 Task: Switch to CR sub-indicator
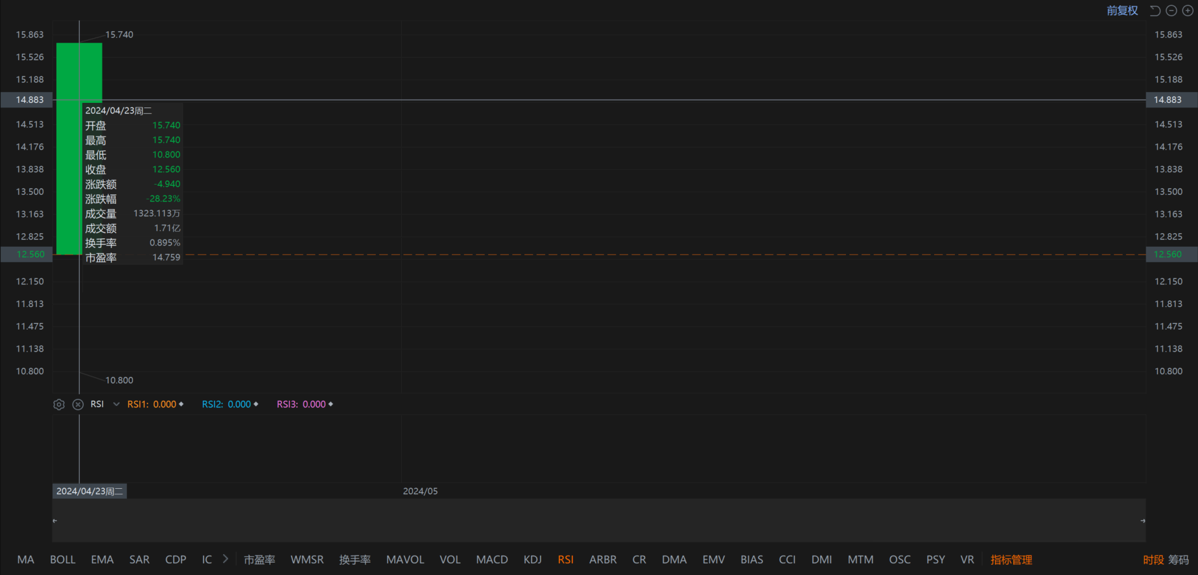639,559
